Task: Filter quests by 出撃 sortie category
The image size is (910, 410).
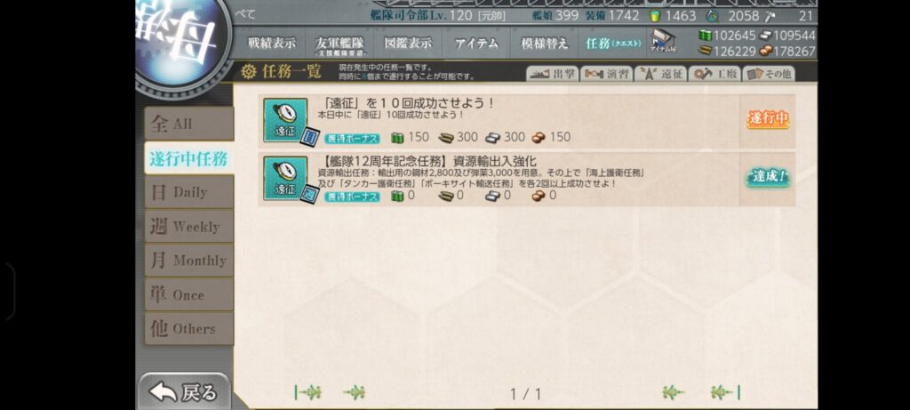Action: coord(553,74)
